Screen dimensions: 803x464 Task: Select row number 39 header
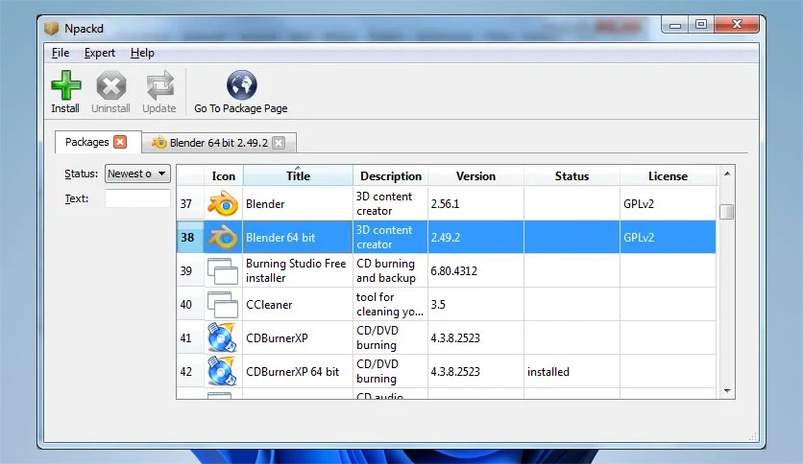(190, 271)
